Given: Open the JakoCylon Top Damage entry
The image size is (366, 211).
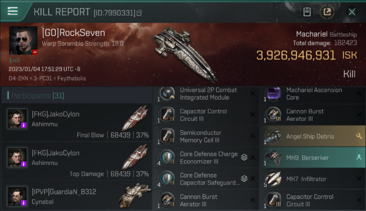Looking at the screenshot, I should tap(77, 161).
